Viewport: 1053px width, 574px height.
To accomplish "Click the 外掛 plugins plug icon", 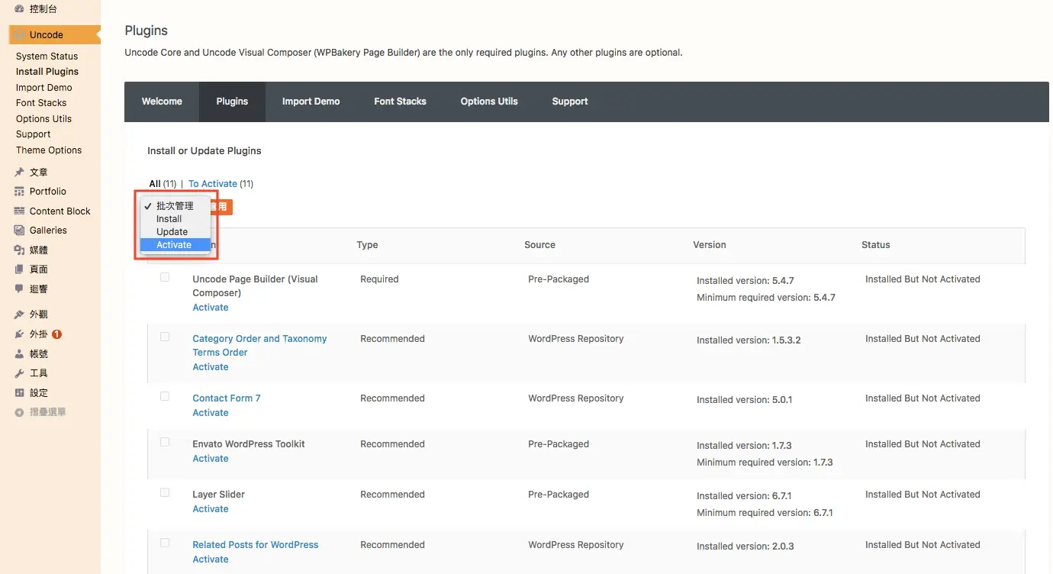I will 20,334.
